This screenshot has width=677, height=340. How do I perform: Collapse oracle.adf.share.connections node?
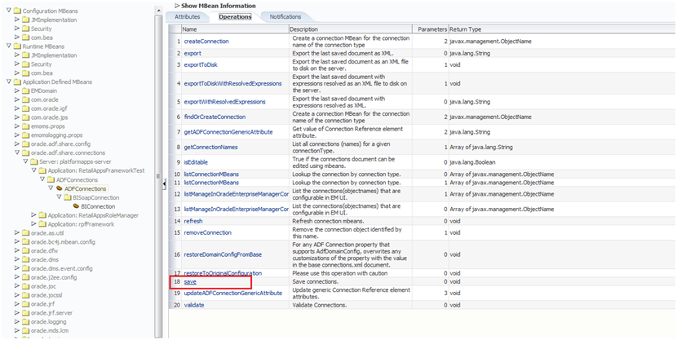(17, 152)
